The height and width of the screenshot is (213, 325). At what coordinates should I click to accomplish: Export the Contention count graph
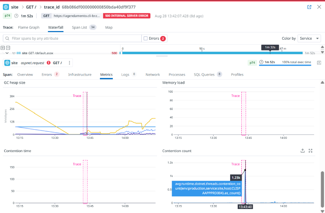(x=303, y=151)
